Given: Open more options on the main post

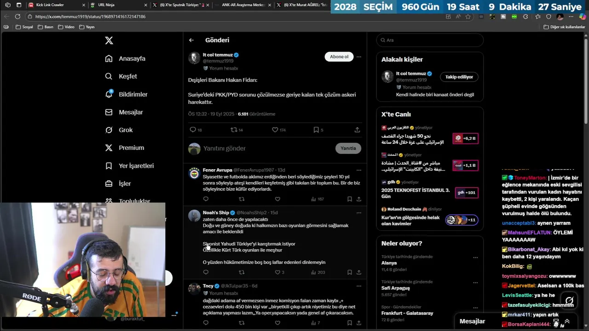Looking at the screenshot, I should tap(359, 57).
